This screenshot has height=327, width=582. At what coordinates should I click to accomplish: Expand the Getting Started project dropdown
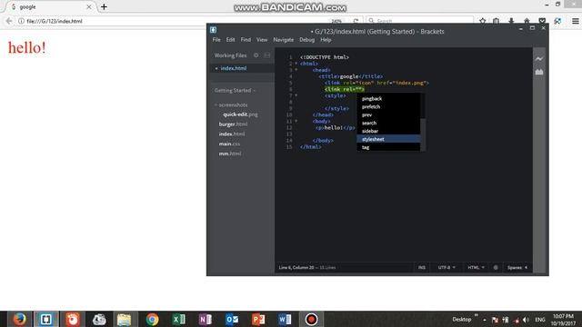tap(235, 91)
